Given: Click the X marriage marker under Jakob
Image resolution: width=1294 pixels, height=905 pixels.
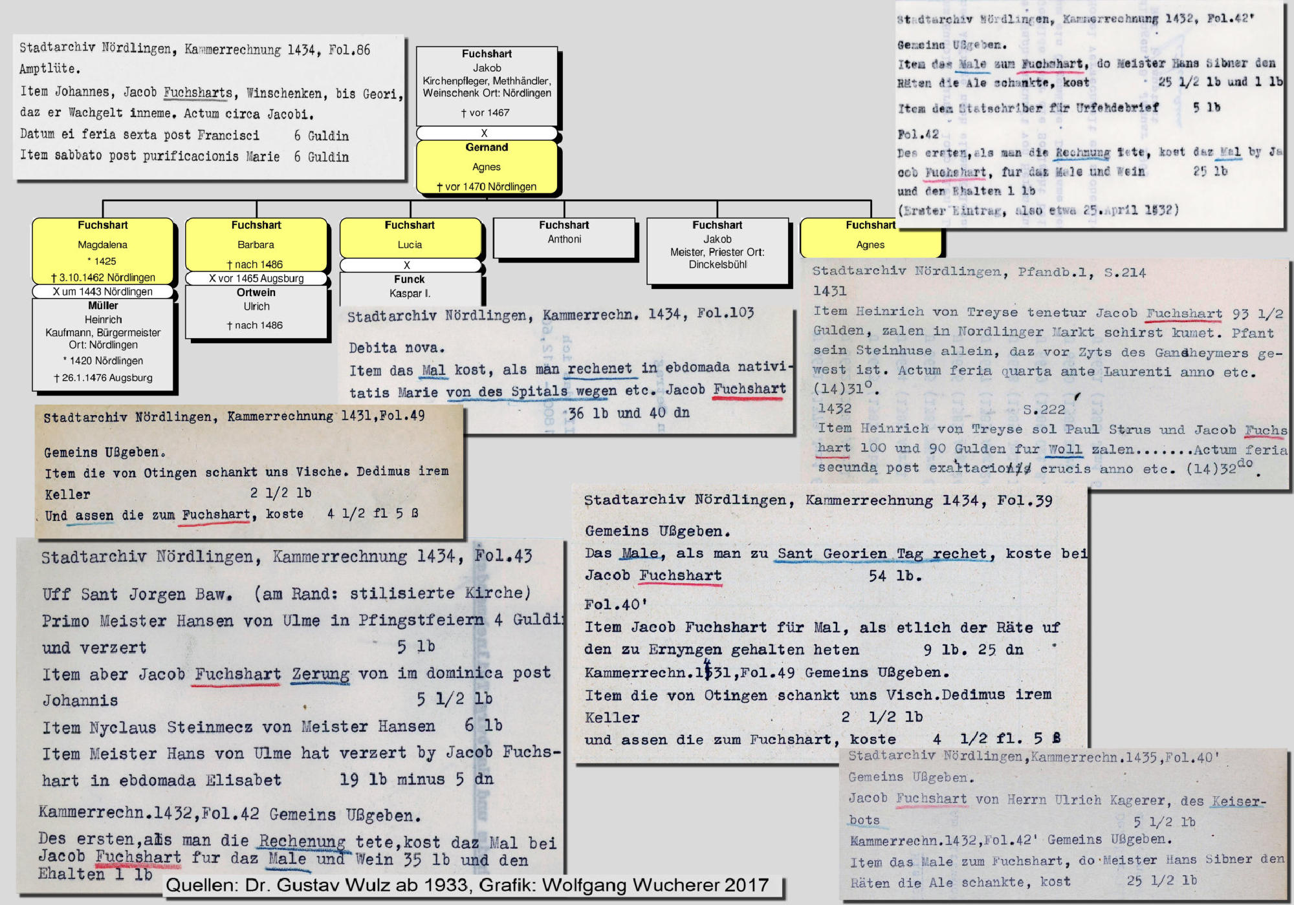Looking at the screenshot, I should coord(484,133).
